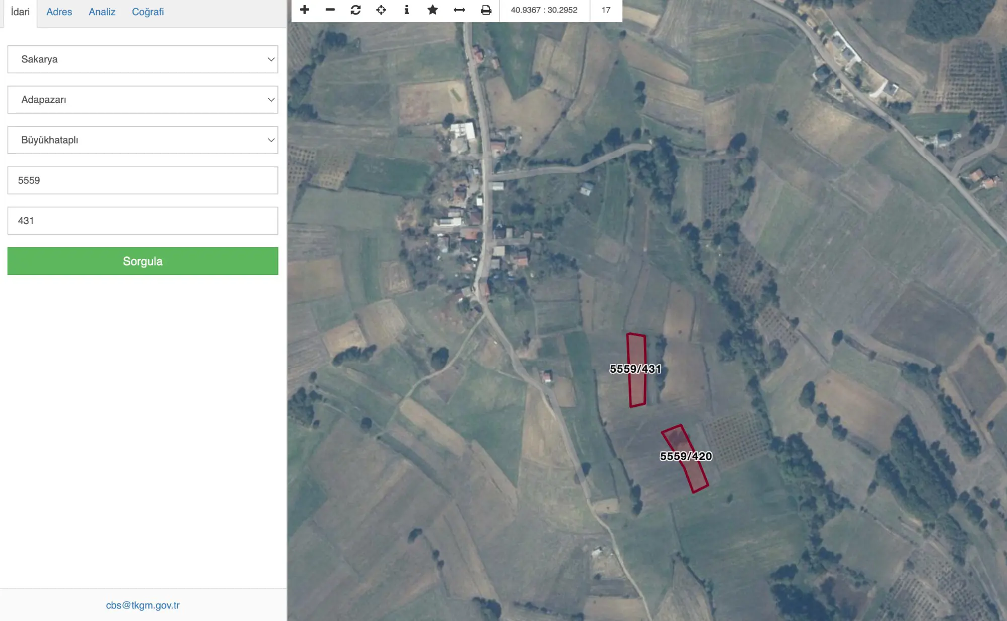Click the zoom level value 17
Image resolution: width=1007 pixels, height=621 pixels.
[x=606, y=10]
